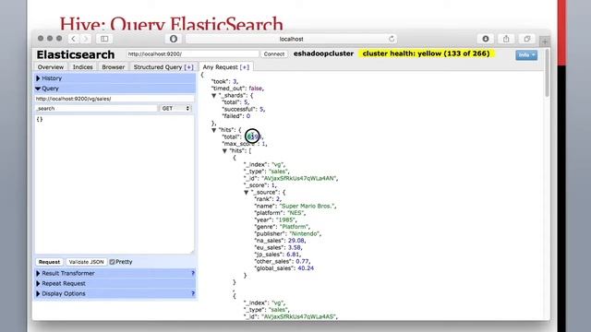
Task: Click the global_sales value 40.24
Action: click(306, 268)
